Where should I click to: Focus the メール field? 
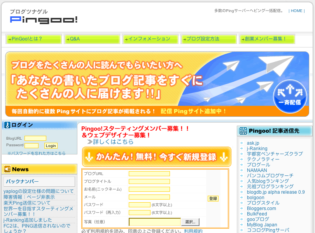pyautogui.click(x=149, y=197)
